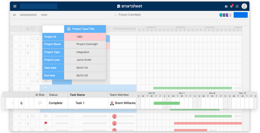Select the Task 1 name cell
This screenshot has height=133, width=260.
[88, 103]
